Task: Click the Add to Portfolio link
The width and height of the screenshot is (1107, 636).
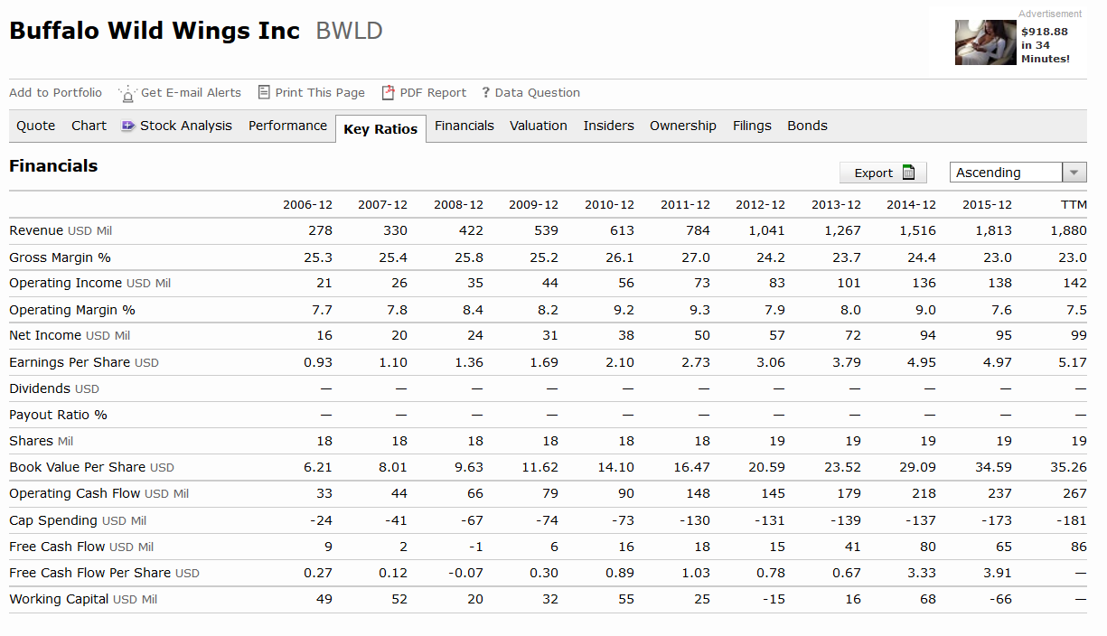Action: click(x=55, y=92)
